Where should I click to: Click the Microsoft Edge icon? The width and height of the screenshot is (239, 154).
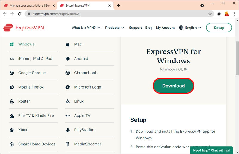coord(68,87)
